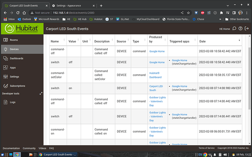Open the file manager folder taskbar icon
The width and height of the screenshot is (252, 157).
pos(31,154)
